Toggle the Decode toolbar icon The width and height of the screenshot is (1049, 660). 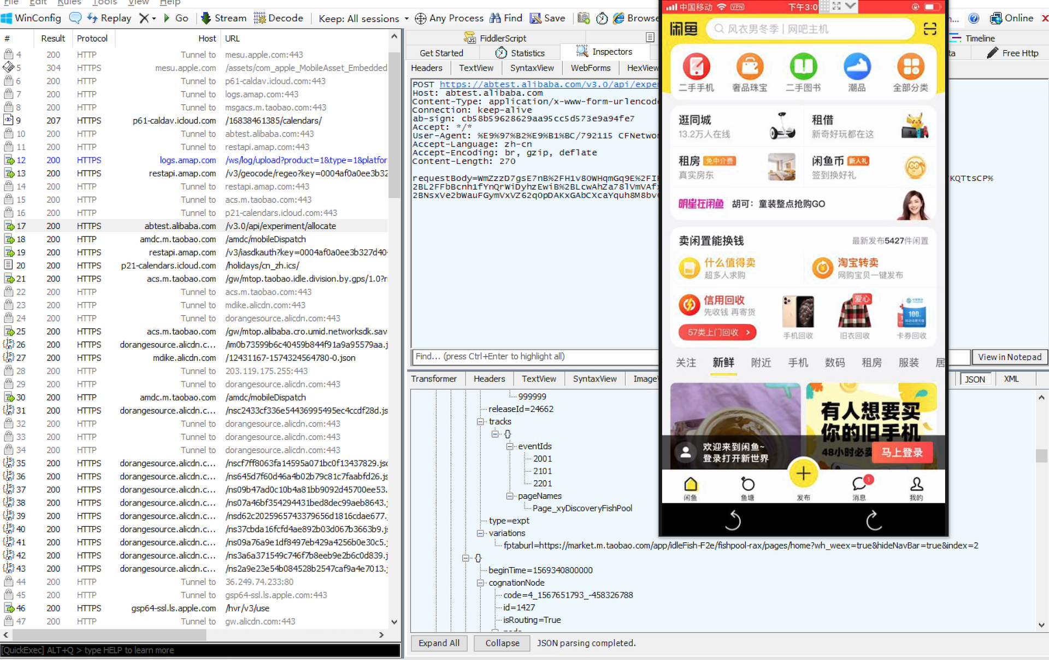pyautogui.click(x=260, y=18)
